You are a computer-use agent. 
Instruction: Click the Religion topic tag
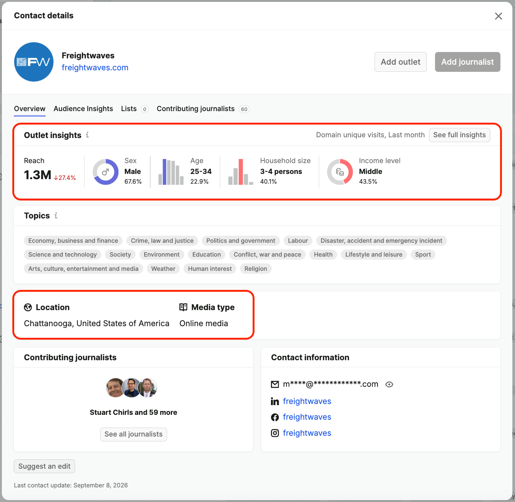tap(256, 269)
